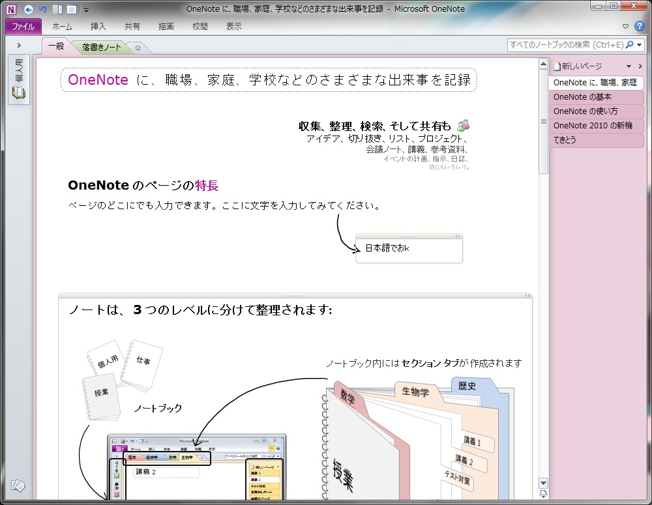Undo the last action with the Undo icon
The height and width of the screenshot is (505, 652).
[42, 9]
